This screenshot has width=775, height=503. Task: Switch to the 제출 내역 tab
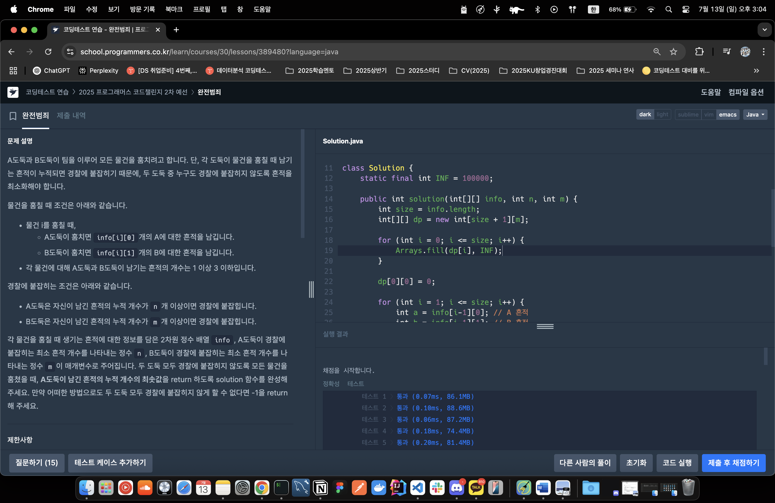point(71,116)
